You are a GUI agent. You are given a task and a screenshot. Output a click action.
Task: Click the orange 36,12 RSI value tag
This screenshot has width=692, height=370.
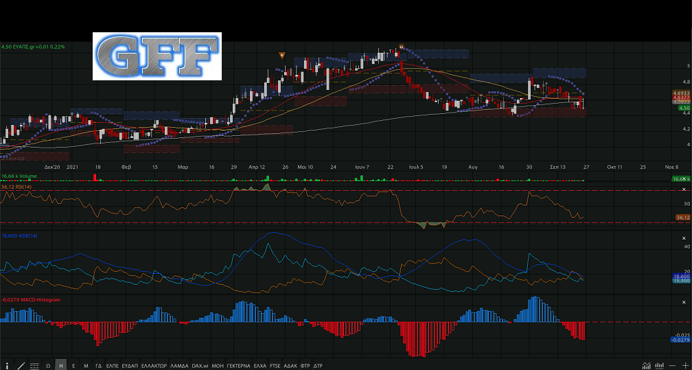pos(682,217)
